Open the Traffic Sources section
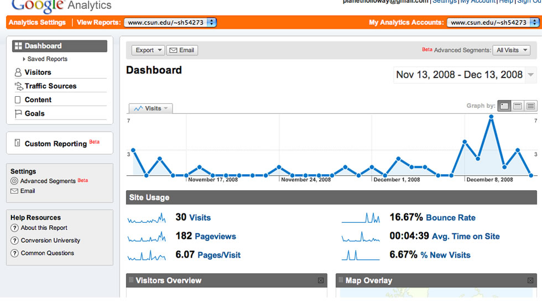The image size is (542, 303). point(50,86)
